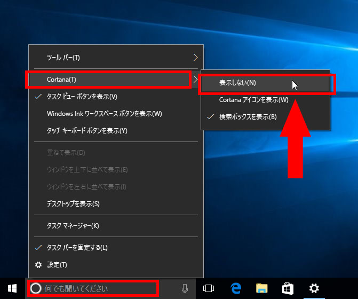This screenshot has width=358, height=299.
Task: Launch Microsoft Edge from the taskbar
Action: [x=236, y=288]
